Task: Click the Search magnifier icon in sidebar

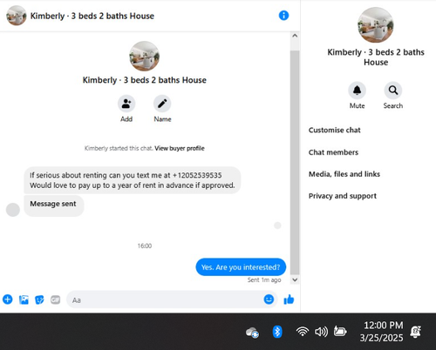Action: click(x=393, y=91)
